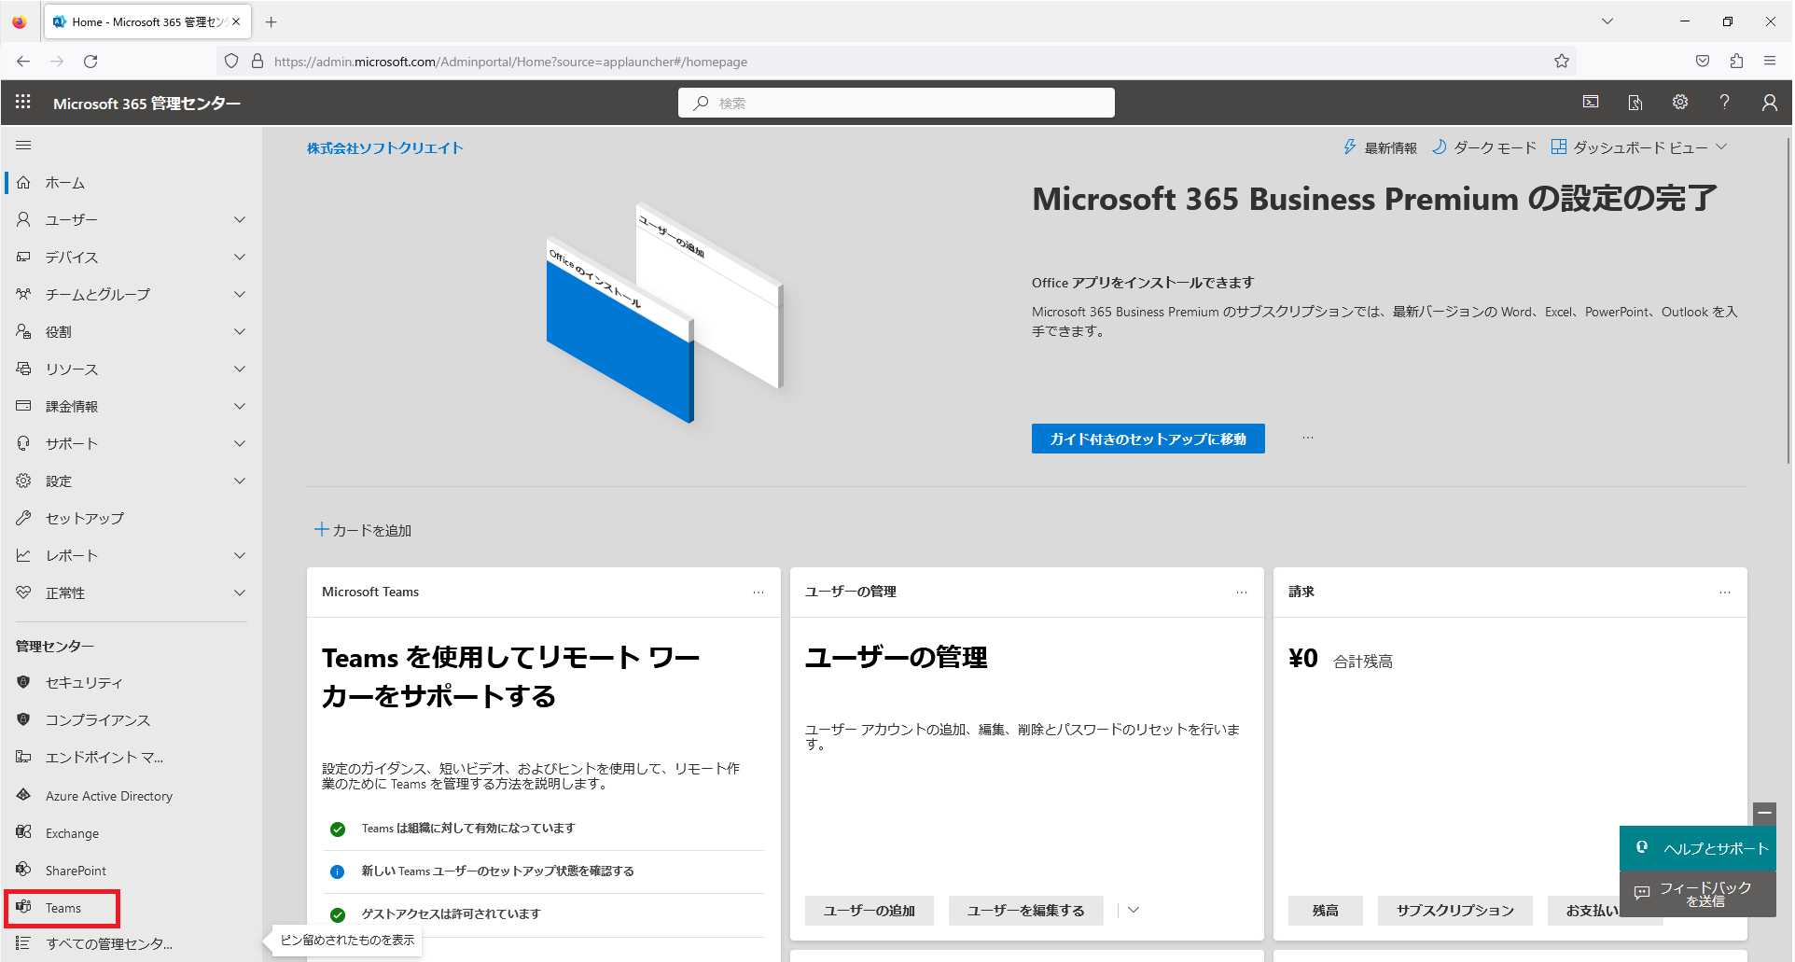
Task: Open 最新情報 link
Action: (x=1379, y=147)
